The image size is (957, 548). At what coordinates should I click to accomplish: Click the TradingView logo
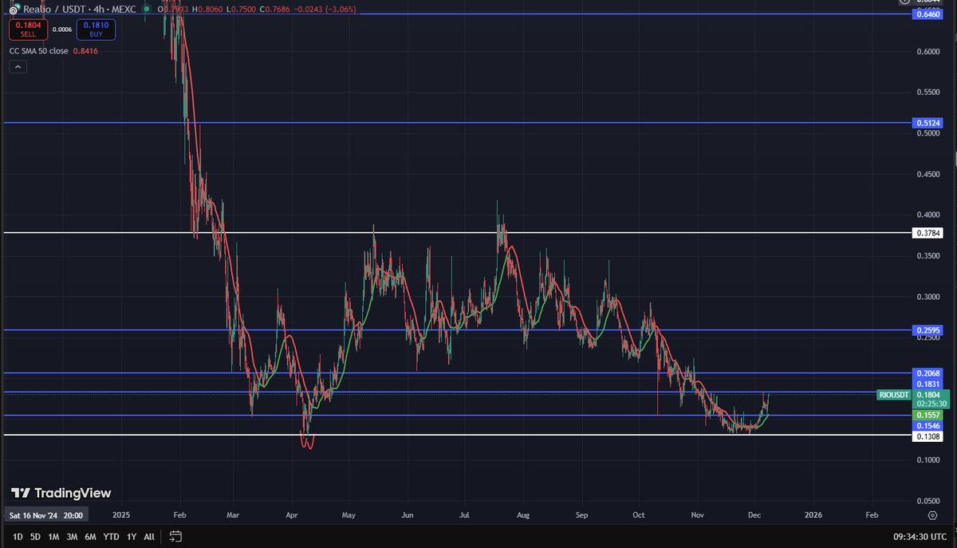click(61, 493)
